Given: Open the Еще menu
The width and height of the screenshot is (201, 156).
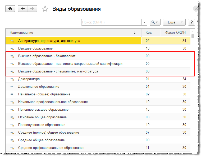Looking at the screenshot, I should pos(174,22).
